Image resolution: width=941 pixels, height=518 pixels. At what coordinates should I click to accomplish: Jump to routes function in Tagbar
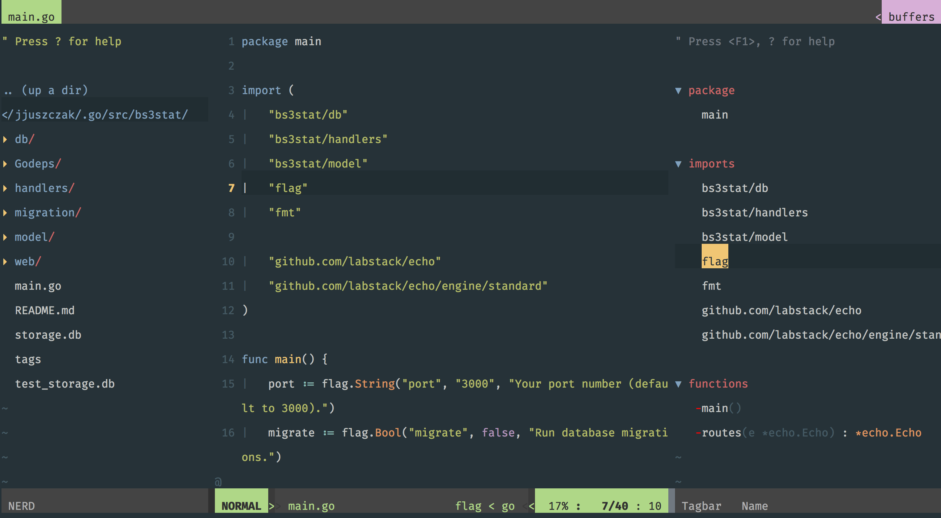click(721, 433)
